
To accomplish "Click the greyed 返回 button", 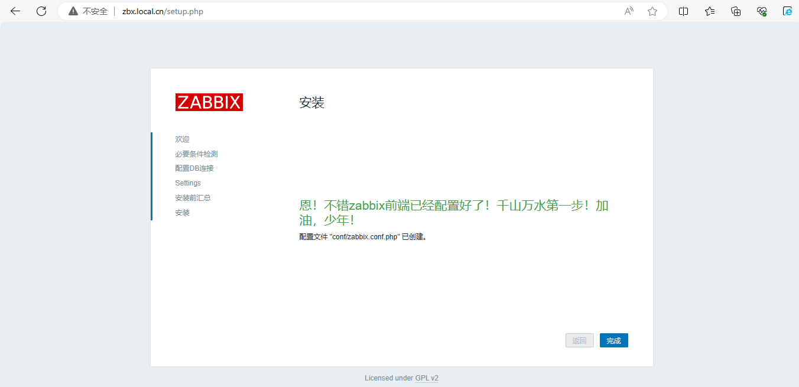I will click(579, 340).
